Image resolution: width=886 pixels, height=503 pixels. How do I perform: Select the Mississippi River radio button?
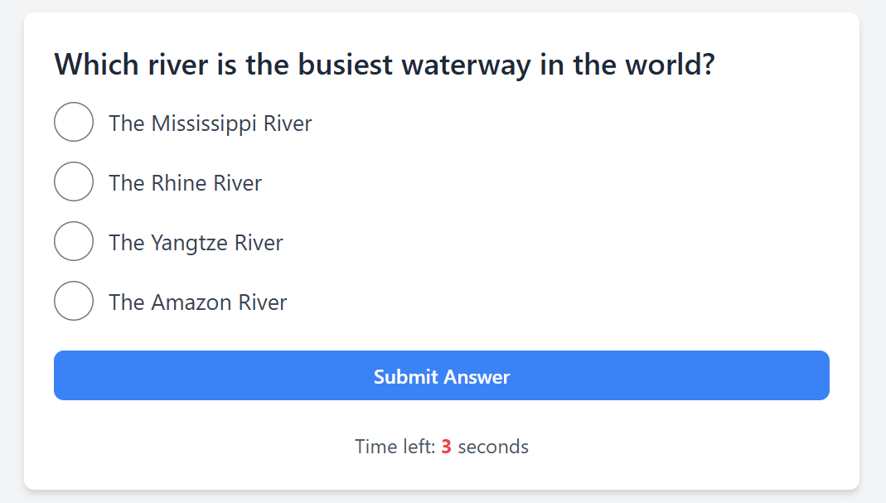point(74,122)
